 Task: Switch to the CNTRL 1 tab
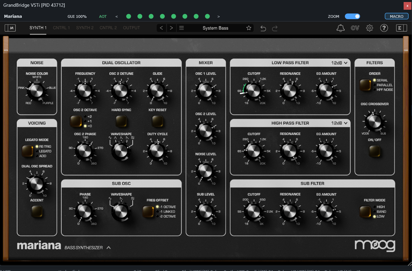click(x=61, y=28)
